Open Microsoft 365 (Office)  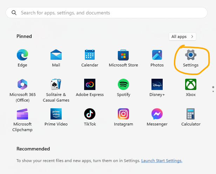pos(22,90)
